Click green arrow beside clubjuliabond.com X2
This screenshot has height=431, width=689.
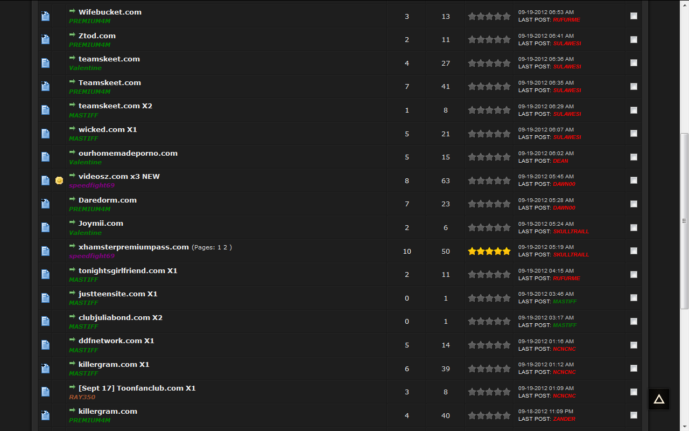(72, 317)
